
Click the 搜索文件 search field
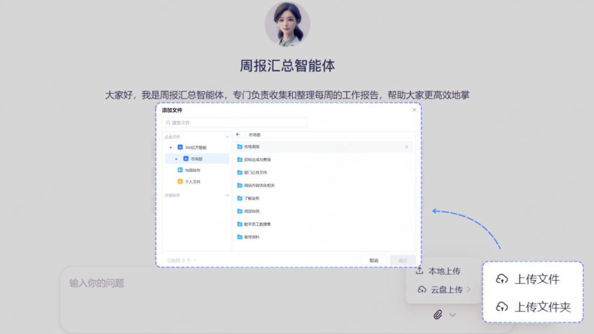234,123
